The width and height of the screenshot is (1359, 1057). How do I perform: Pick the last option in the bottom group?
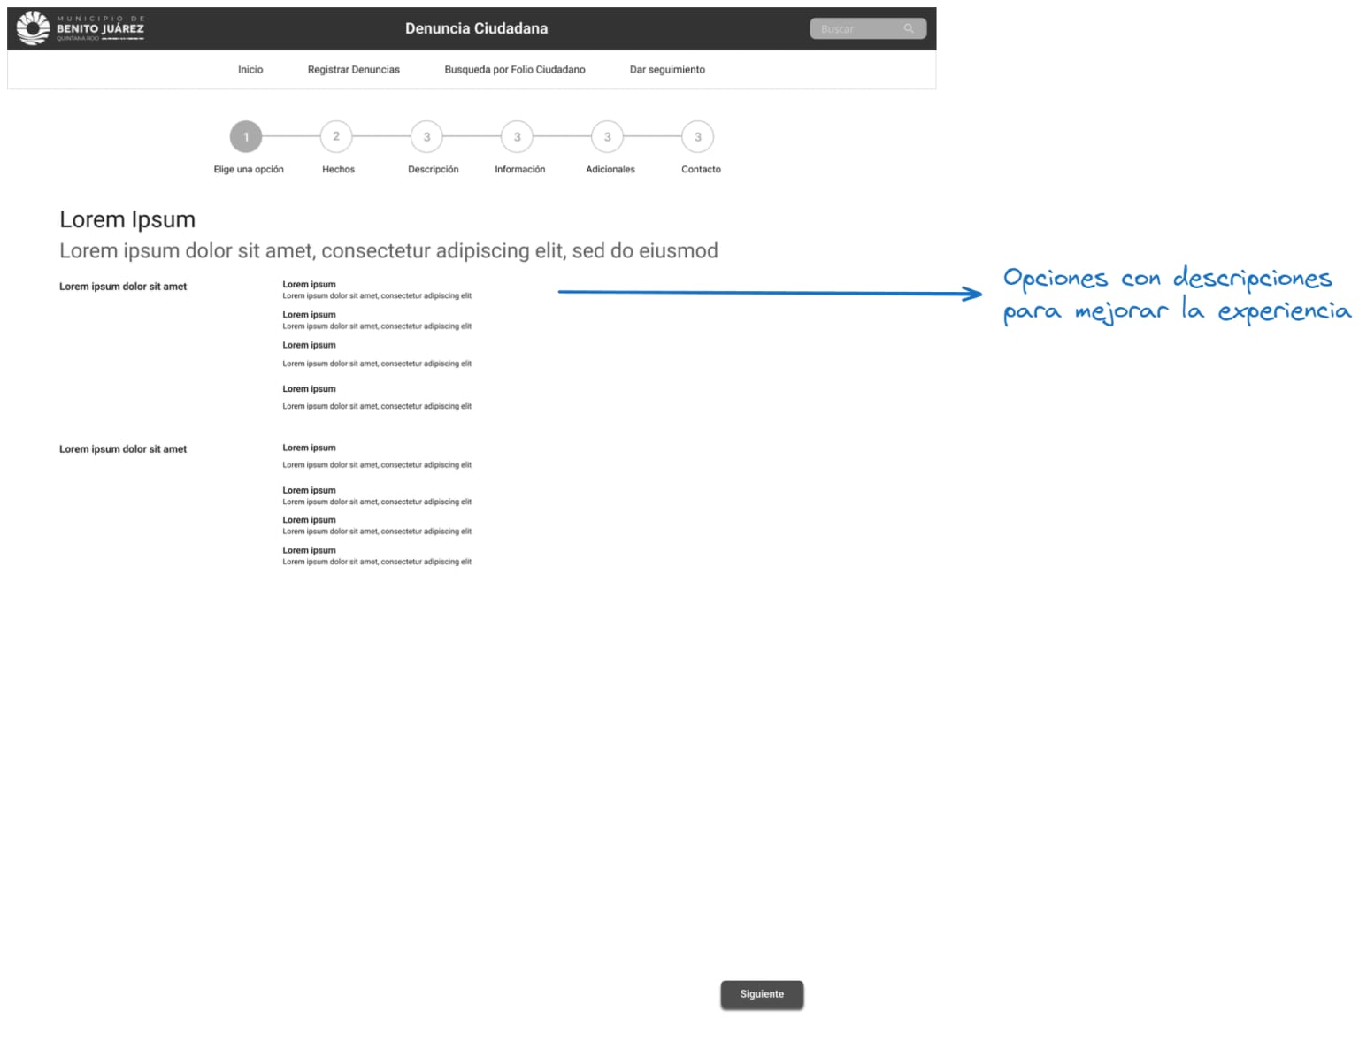309,550
